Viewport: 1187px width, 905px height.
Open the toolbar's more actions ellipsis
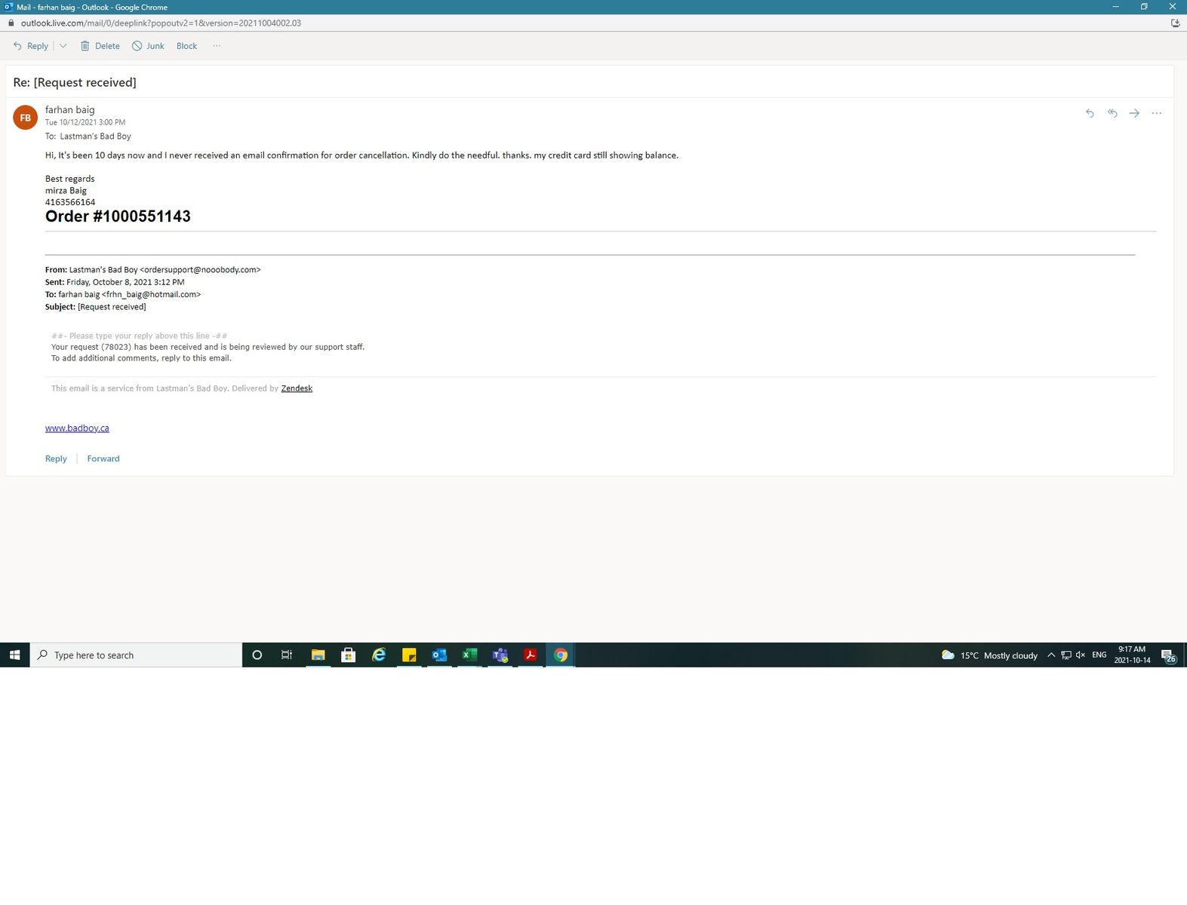pos(217,46)
